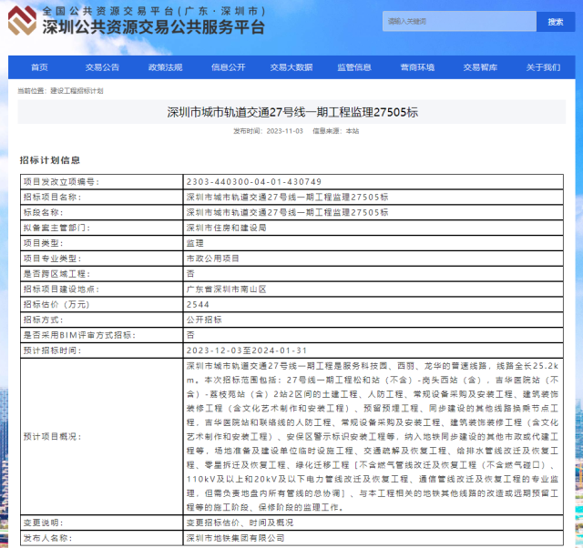The image size is (583, 548).
Task: Focus the keyword search input field
Action: (x=459, y=22)
